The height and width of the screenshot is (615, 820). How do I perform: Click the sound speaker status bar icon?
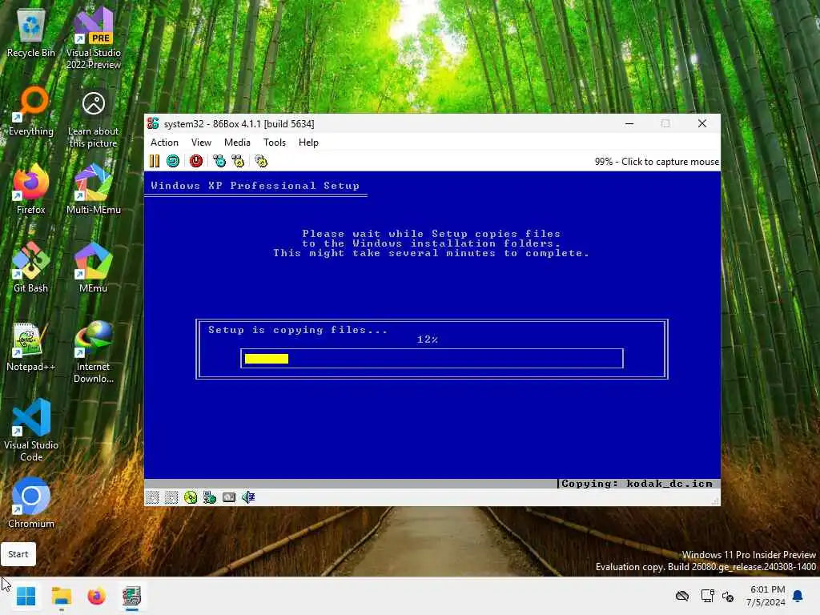coord(248,497)
